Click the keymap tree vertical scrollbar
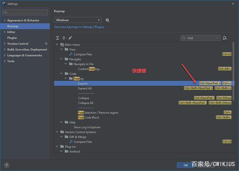This screenshot has height=171, width=239. [234, 71]
